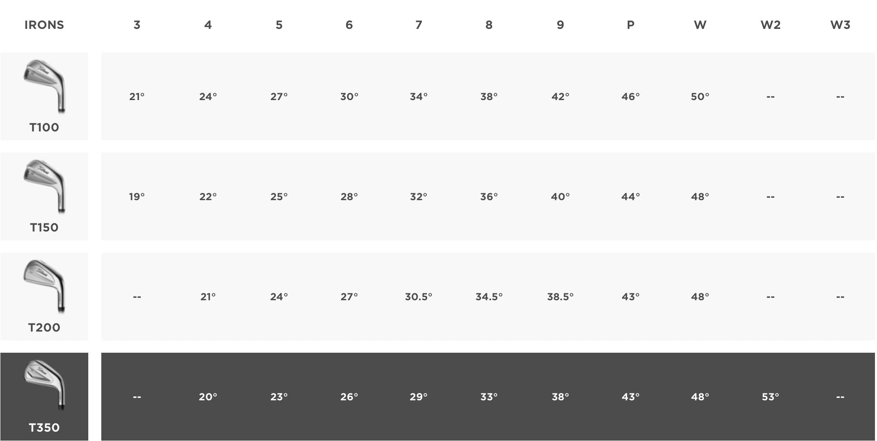Select the W2 column header
Image resolution: width=877 pixels, height=441 pixels.
pos(770,25)
